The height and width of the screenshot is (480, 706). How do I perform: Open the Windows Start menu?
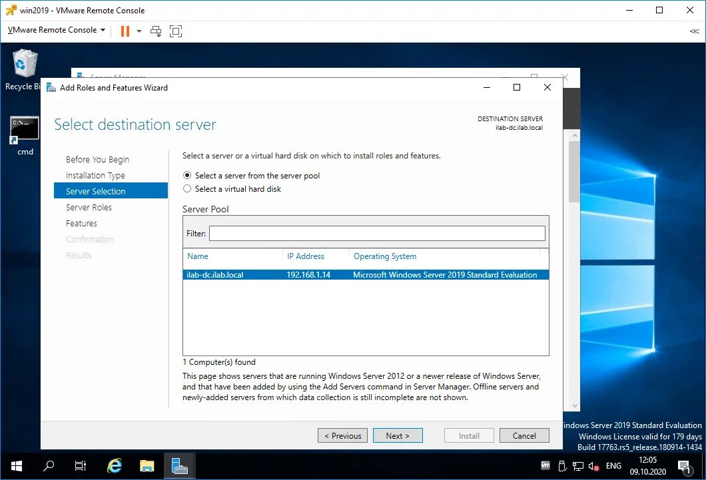click(16, 466)
